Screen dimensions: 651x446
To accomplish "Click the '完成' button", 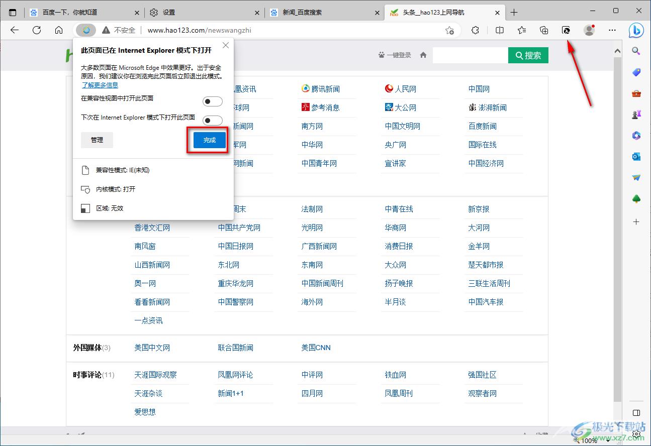I will (210, 140).
